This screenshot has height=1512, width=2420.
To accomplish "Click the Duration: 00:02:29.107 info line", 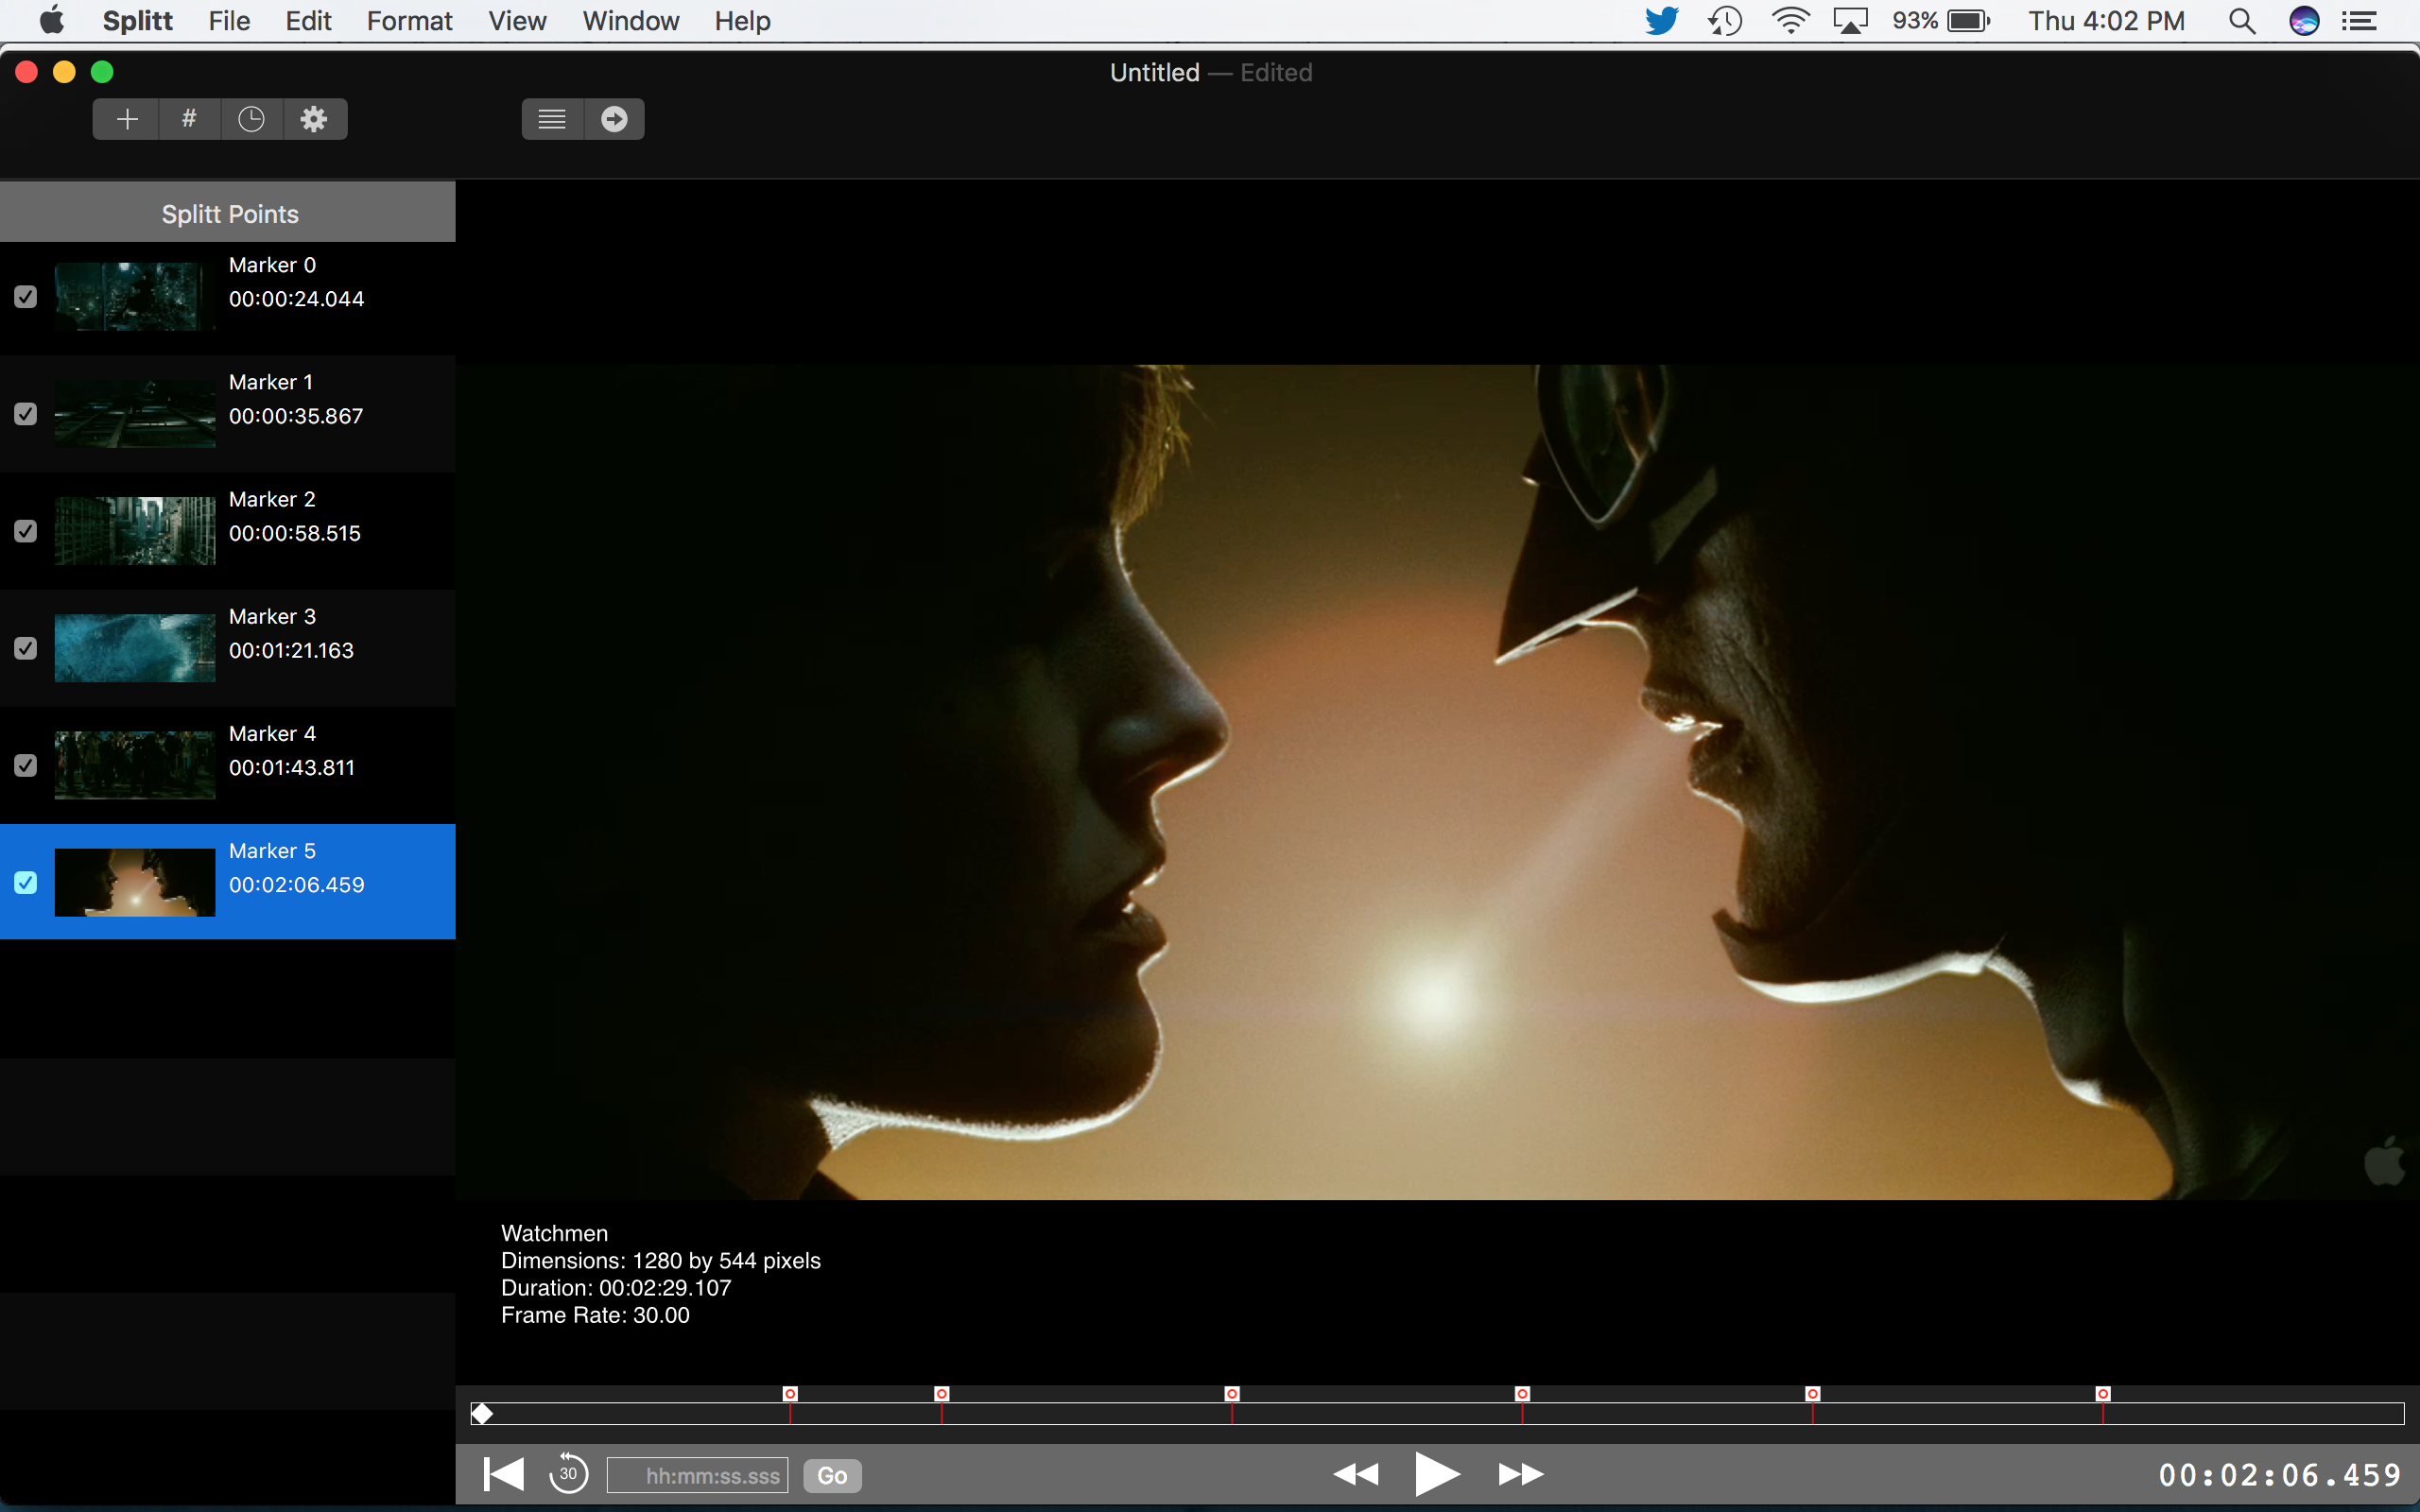I will pos(616,1288).
